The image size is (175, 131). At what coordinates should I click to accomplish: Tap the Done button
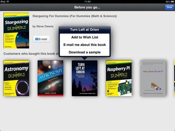(x=169, y=7)
